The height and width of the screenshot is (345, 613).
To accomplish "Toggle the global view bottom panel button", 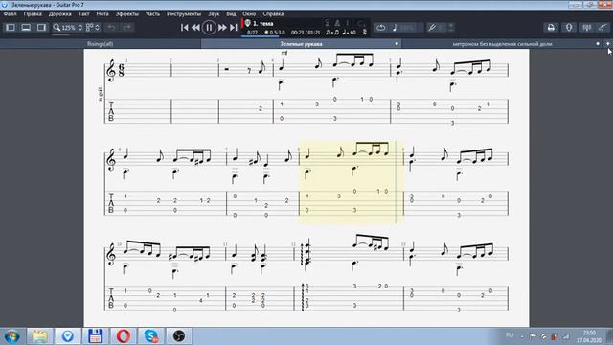I will click(26, 28).
